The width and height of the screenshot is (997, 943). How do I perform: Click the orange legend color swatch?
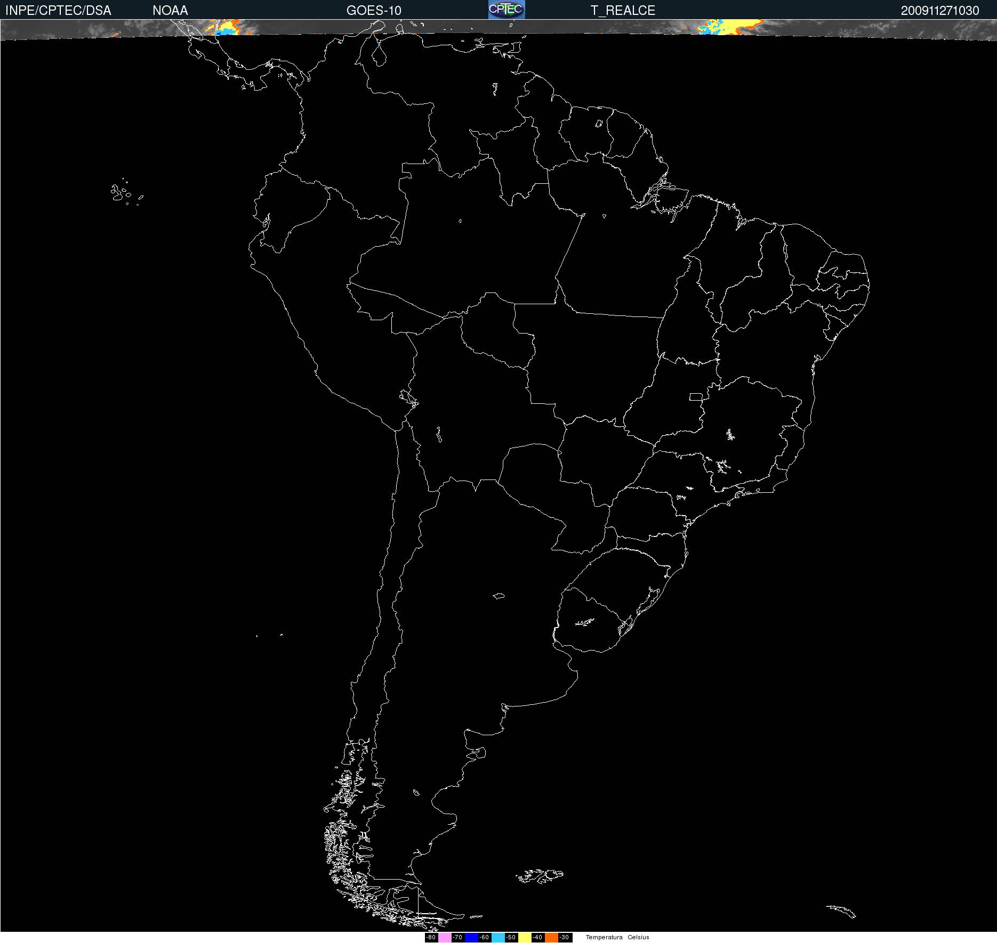click(551, 938)
